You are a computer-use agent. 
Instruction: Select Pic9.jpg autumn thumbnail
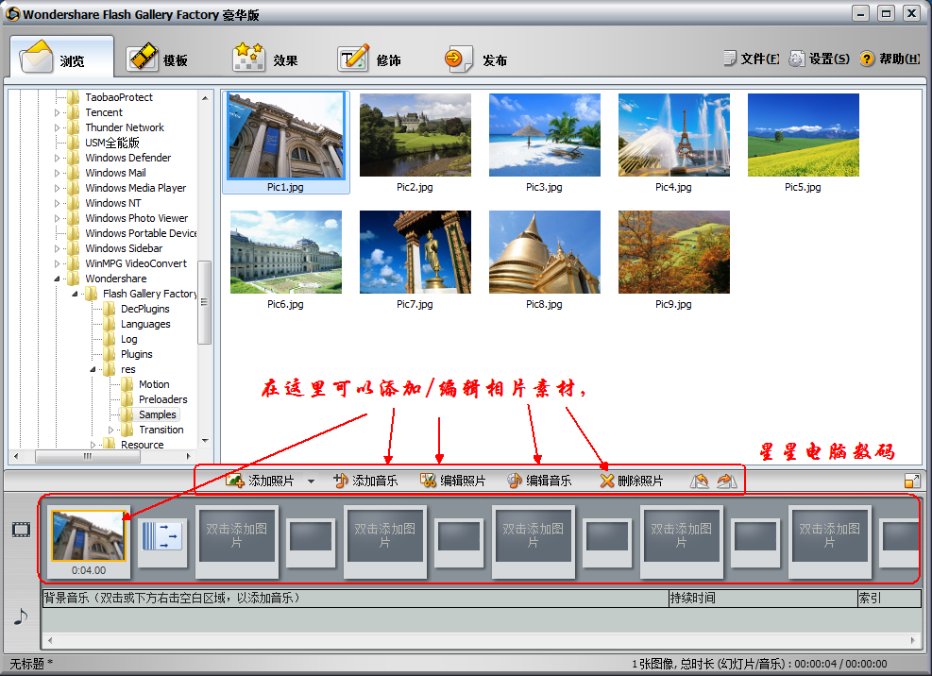click(674, 252)
